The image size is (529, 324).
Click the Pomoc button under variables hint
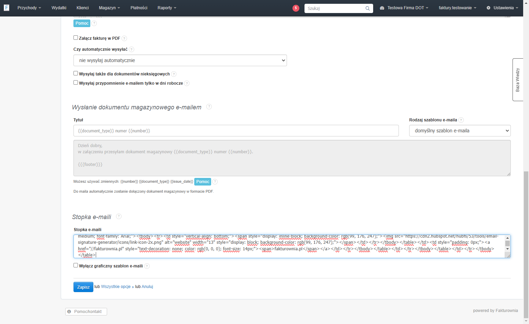coord(203,182)
